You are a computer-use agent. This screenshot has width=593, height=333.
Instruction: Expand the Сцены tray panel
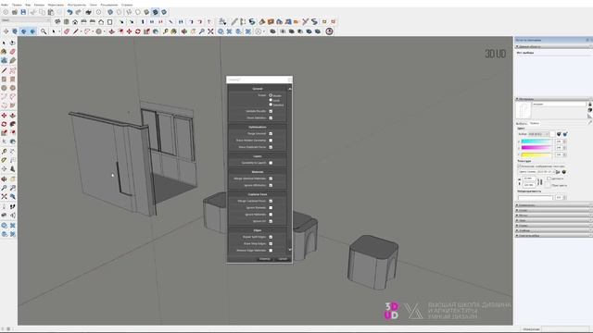tap(553, 226)
